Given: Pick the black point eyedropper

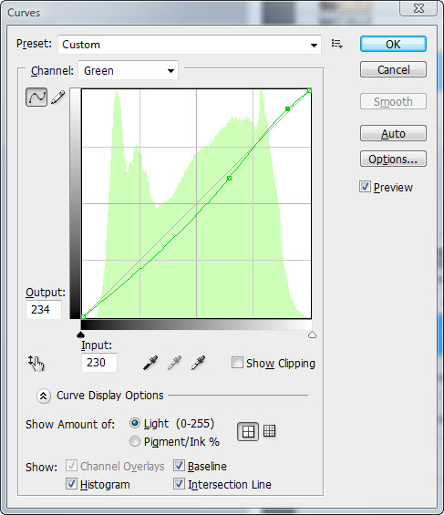Looking at the screenshot, I should tap(150, 363).
